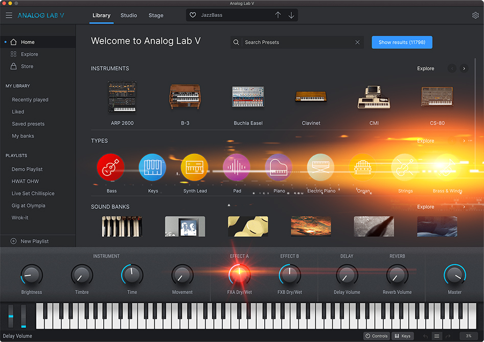Click the Master volume knob
Viewport: 484px width, 342px height.
pos(454,275)
